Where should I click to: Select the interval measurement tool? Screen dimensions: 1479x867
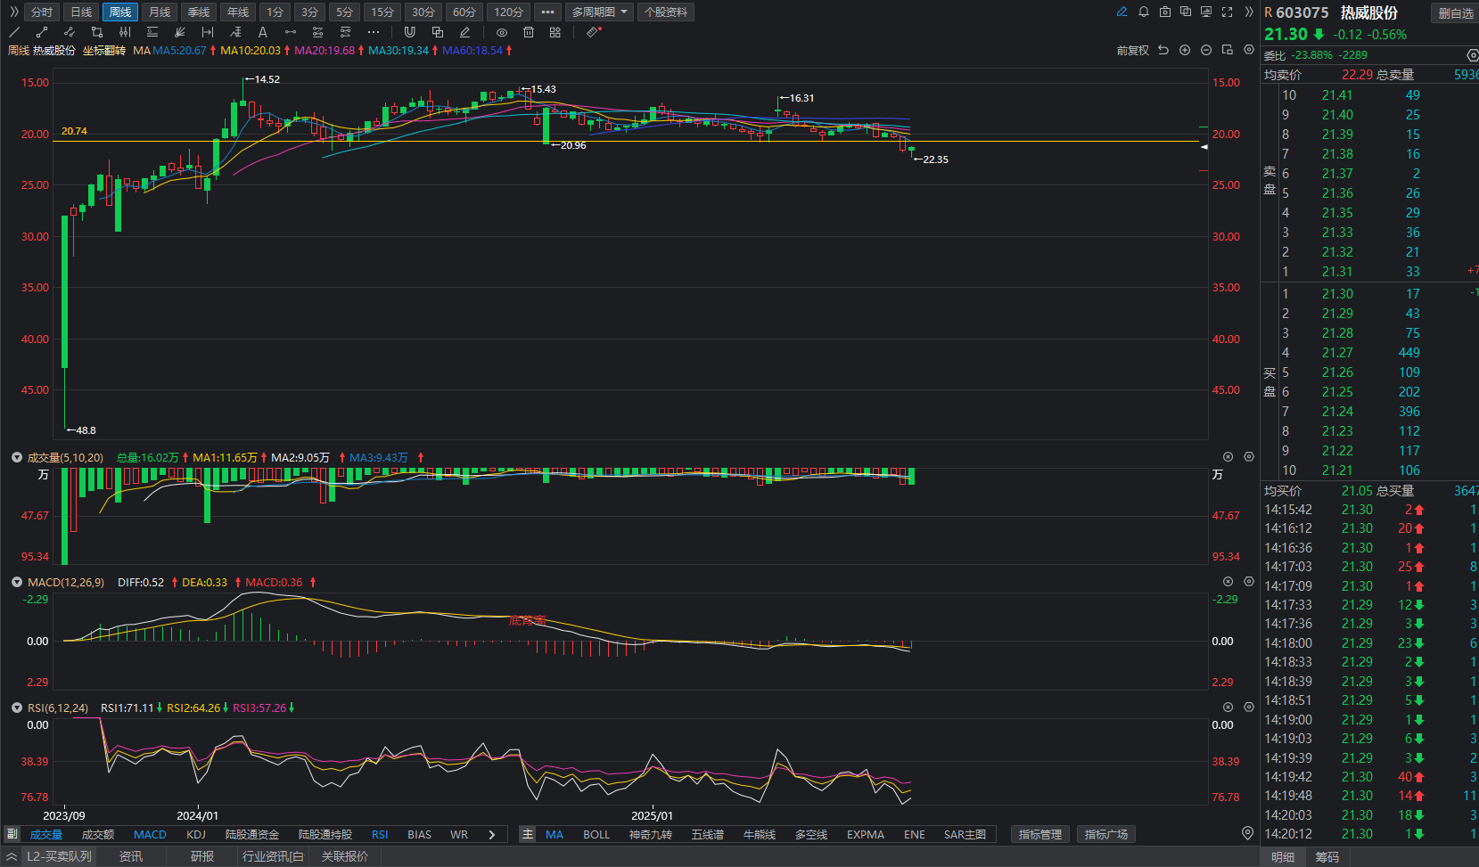pos(208,32)
